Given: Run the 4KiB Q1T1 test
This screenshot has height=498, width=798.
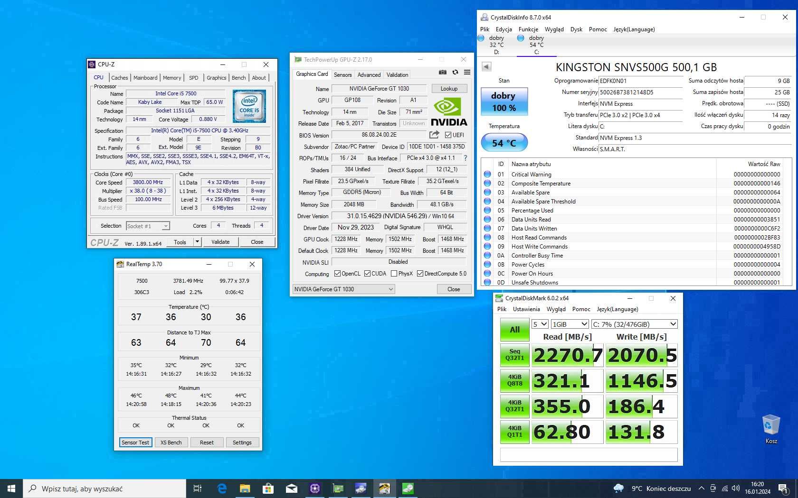Looking at the screenshot, I should coord(514,432).
